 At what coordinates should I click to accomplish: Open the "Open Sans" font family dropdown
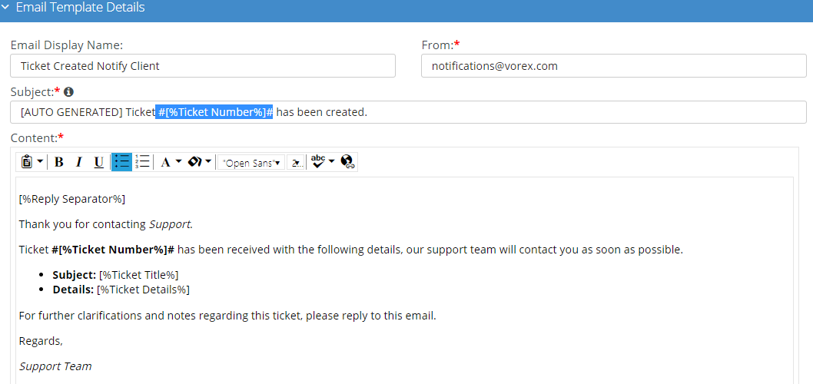[251, 163]
